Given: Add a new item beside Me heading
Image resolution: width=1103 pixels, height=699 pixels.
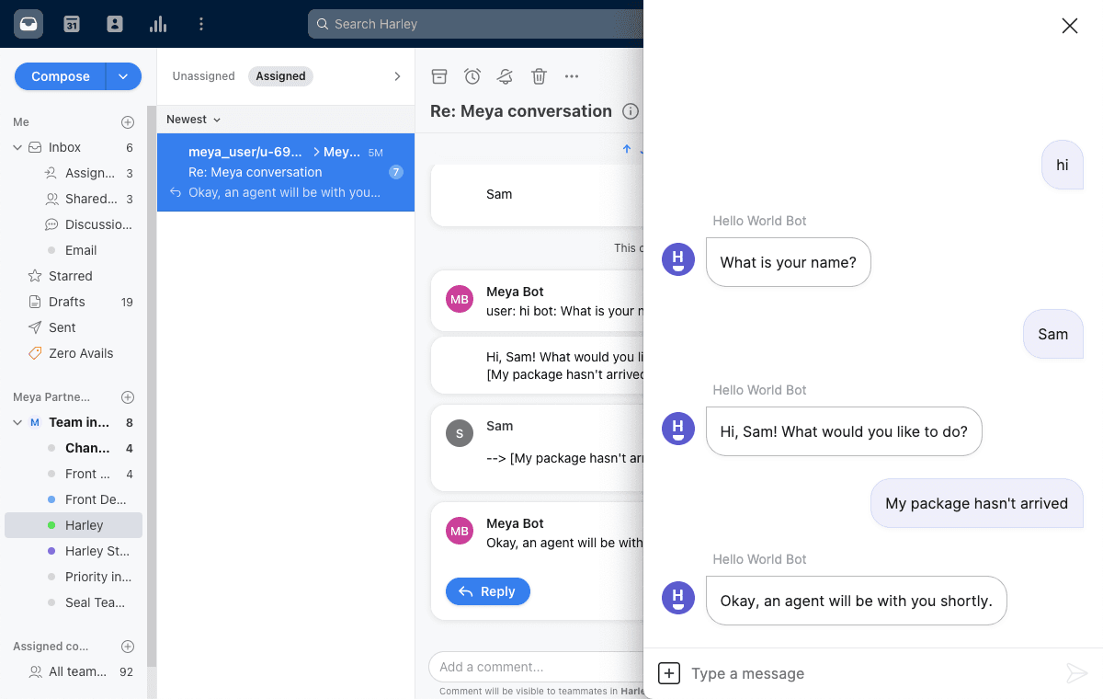Looking at the screenshot, I should click(128, 122).
